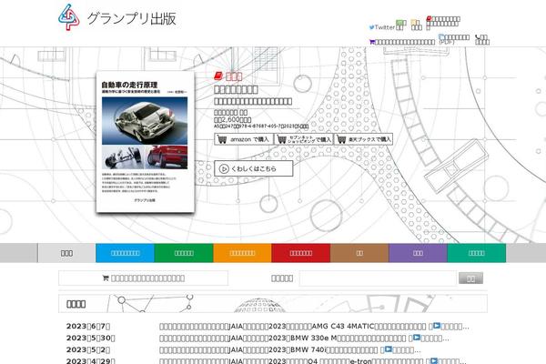Click the green icon link beside Twitter
The image size is (546, 364).
click(x=400, y=25)
